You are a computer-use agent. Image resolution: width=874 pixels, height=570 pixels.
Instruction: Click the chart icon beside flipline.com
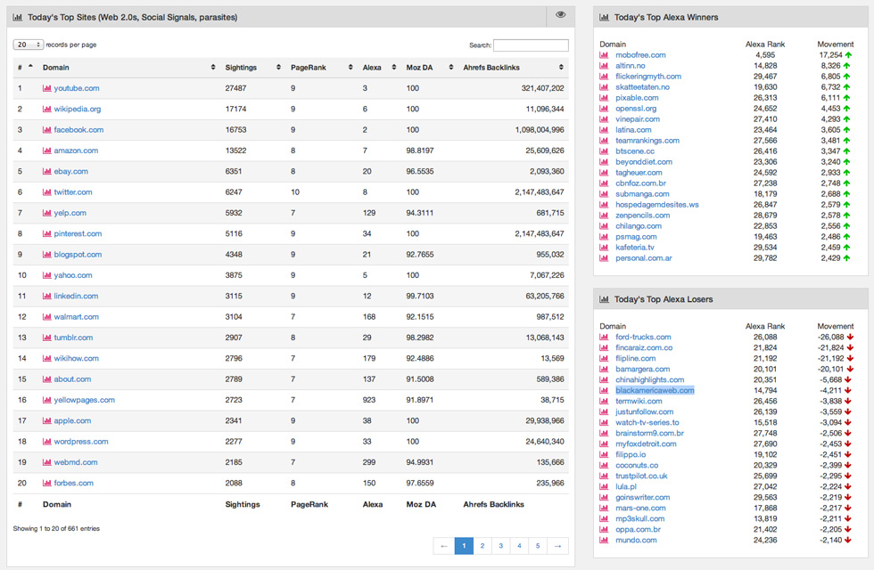point(604,358)
